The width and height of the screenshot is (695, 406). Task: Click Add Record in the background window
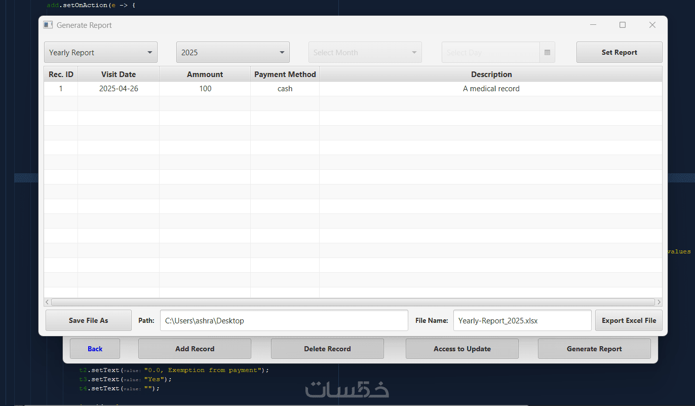[x=195, y=349]
